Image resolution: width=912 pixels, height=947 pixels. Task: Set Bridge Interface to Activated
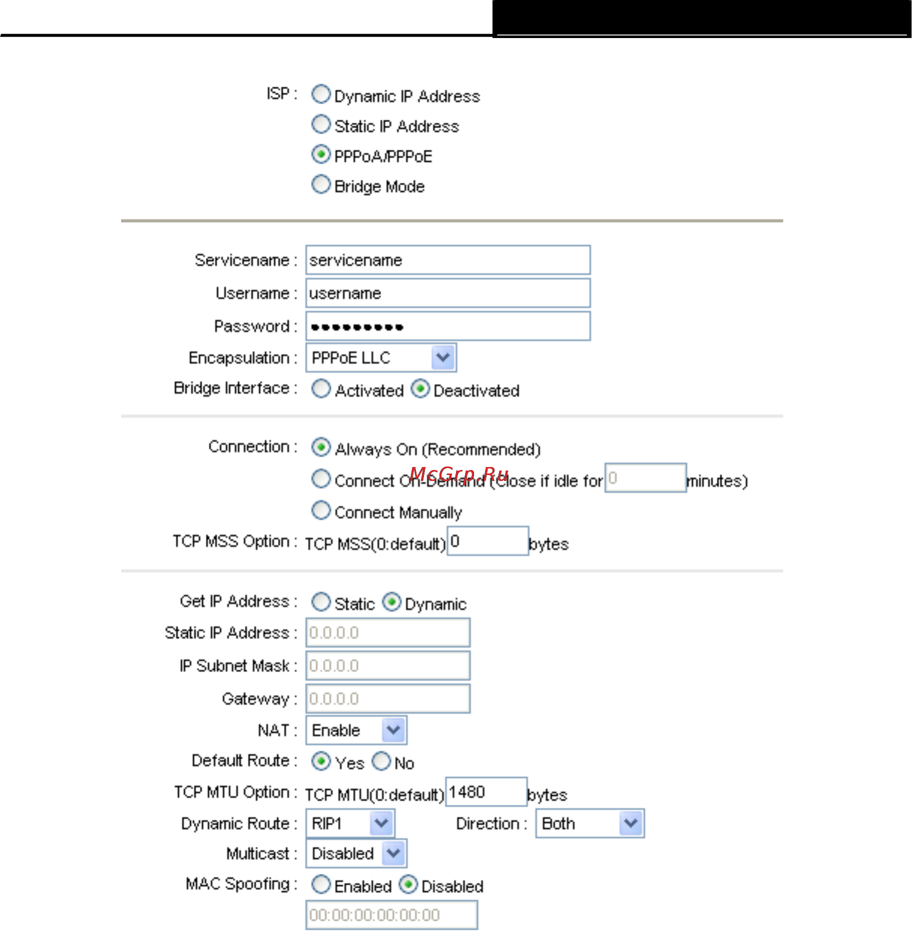(x=321, y=388)
